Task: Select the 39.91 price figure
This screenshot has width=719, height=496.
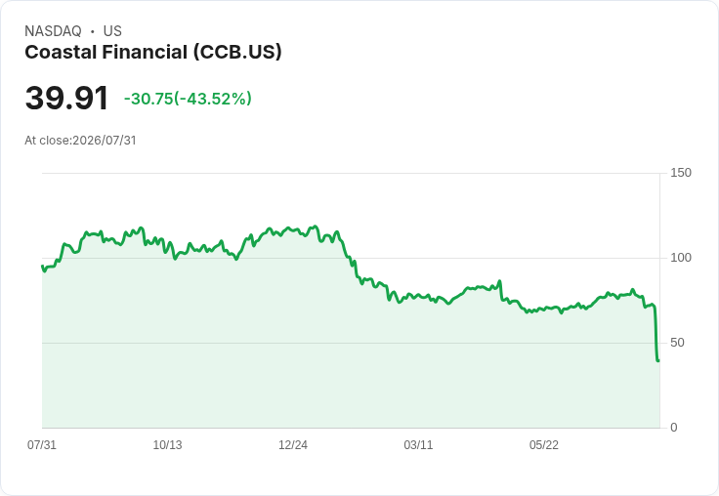Action: 66,98
